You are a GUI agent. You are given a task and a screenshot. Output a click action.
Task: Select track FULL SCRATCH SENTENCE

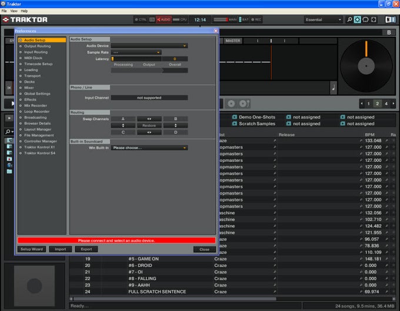157,292
